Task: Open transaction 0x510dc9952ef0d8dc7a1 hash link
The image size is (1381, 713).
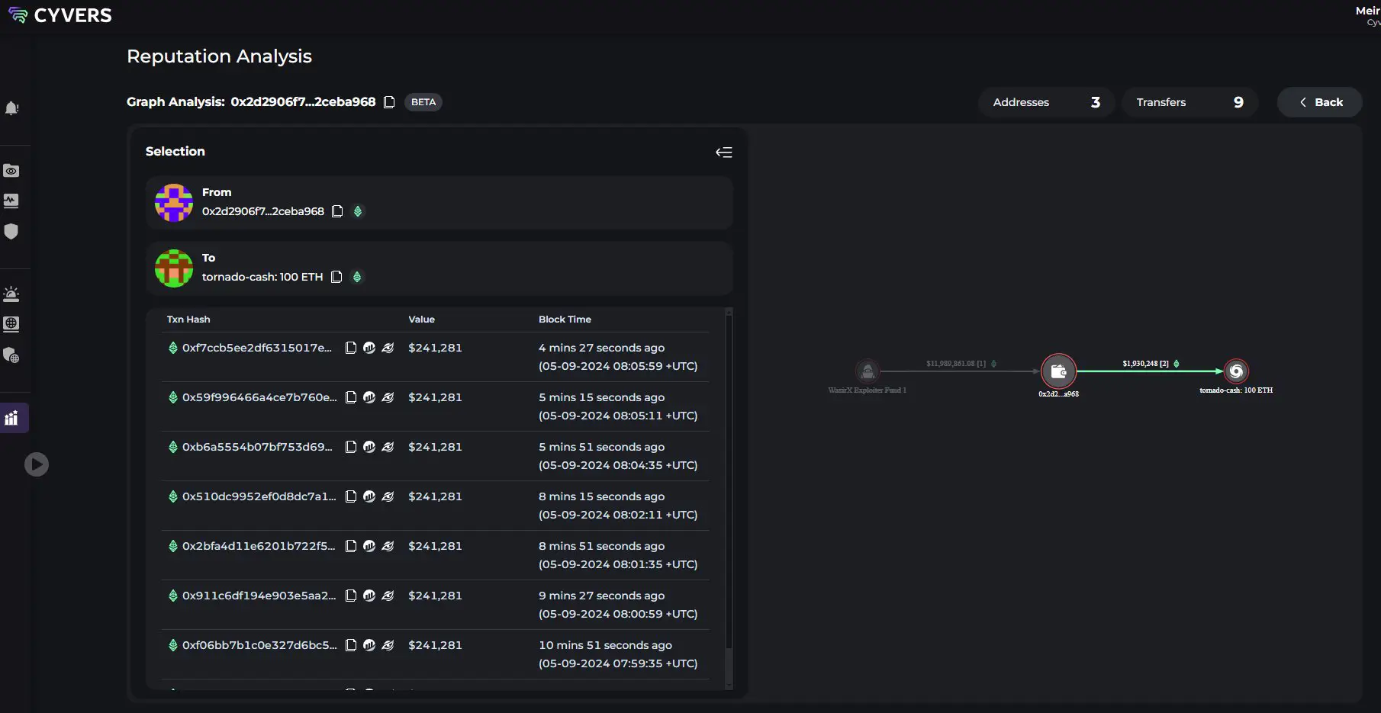Action: (259, 496)
